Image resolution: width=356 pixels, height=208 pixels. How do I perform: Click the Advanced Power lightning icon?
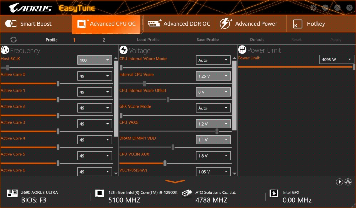coord(226,23)
